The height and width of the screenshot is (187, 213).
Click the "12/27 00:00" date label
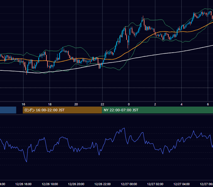tap(129, 184)
